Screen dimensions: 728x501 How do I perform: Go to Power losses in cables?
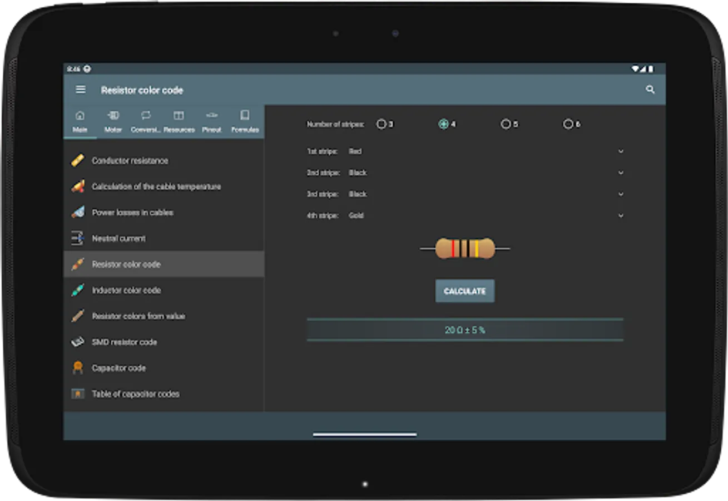(164, 212)
